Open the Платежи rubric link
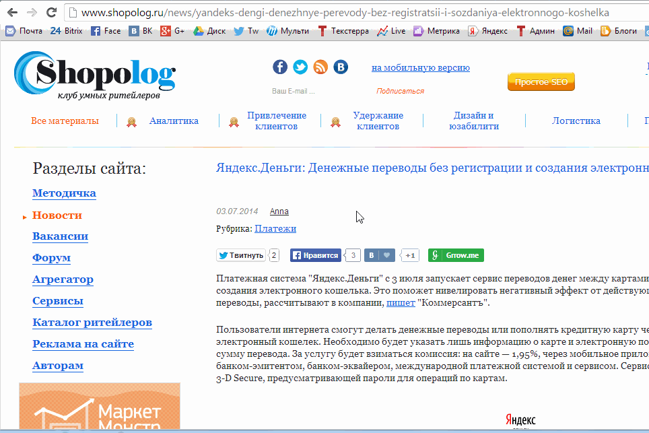This screenshot has width=649, height=433. [275, 228]
